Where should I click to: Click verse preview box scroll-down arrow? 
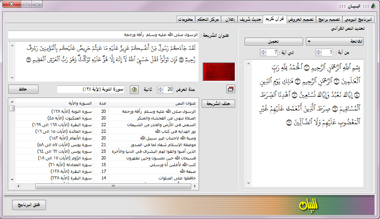pyautogui.click(x=12, y=78)
